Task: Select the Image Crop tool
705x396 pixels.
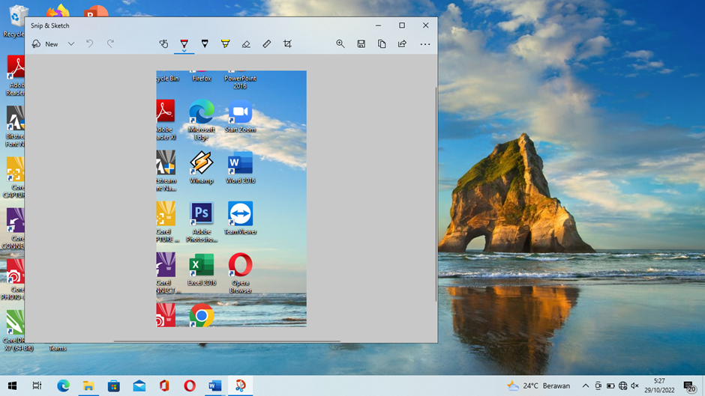Action: [x=287, y=43]
